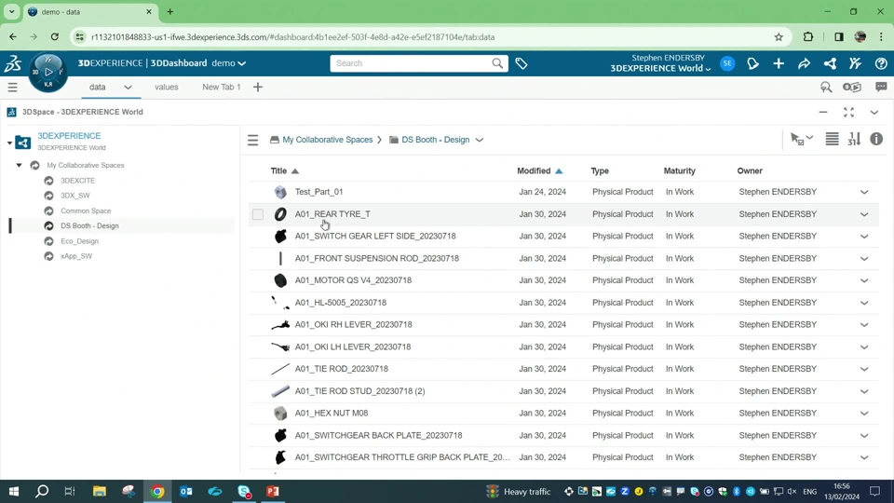
Task: Select xApp_SW in the tree
Action: pos(76,256)
